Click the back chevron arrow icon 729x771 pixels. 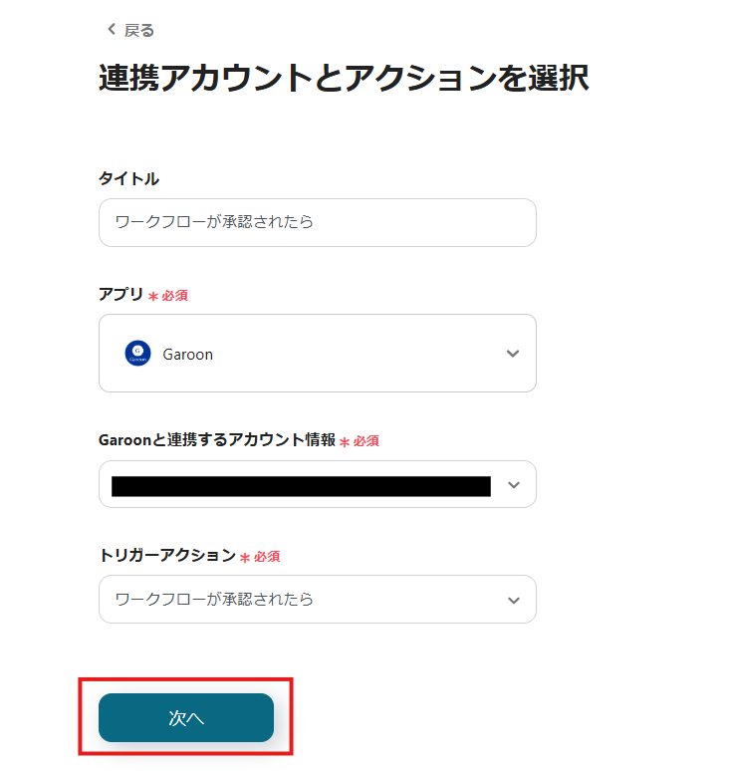112,30
